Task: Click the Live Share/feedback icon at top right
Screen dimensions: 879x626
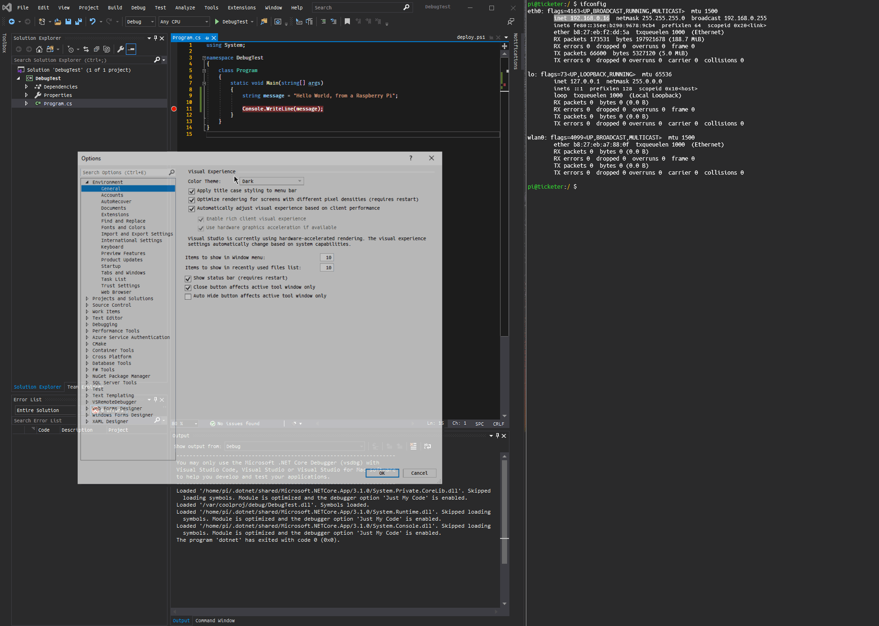Action: click(x=511, y=22)
